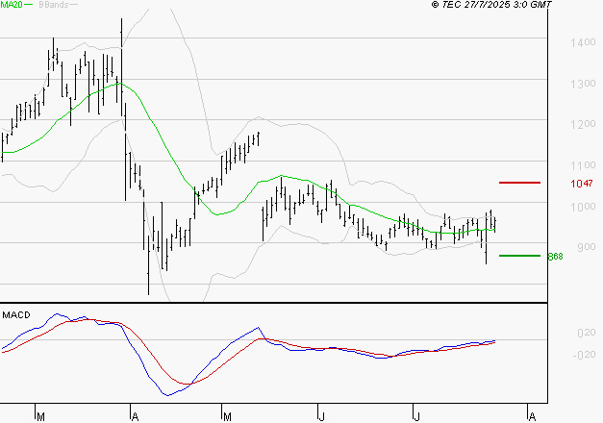Click the green support level line
The image size is (603, 423).
coord(519,256)
